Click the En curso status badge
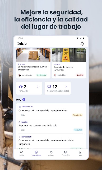Image resolution: width=102 pixels, height=170 pixels. (78, 130)
